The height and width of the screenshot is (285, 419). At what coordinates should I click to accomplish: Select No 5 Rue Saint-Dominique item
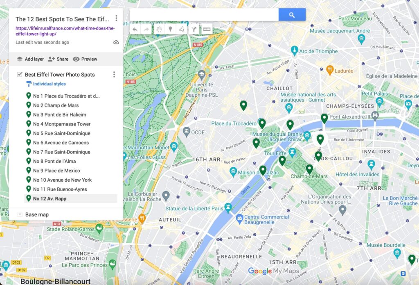tap(70, 133)
